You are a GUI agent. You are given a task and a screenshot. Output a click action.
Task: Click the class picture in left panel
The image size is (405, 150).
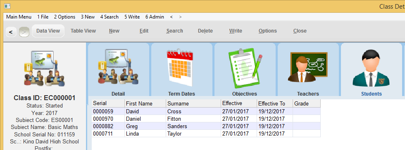[44, 68]
